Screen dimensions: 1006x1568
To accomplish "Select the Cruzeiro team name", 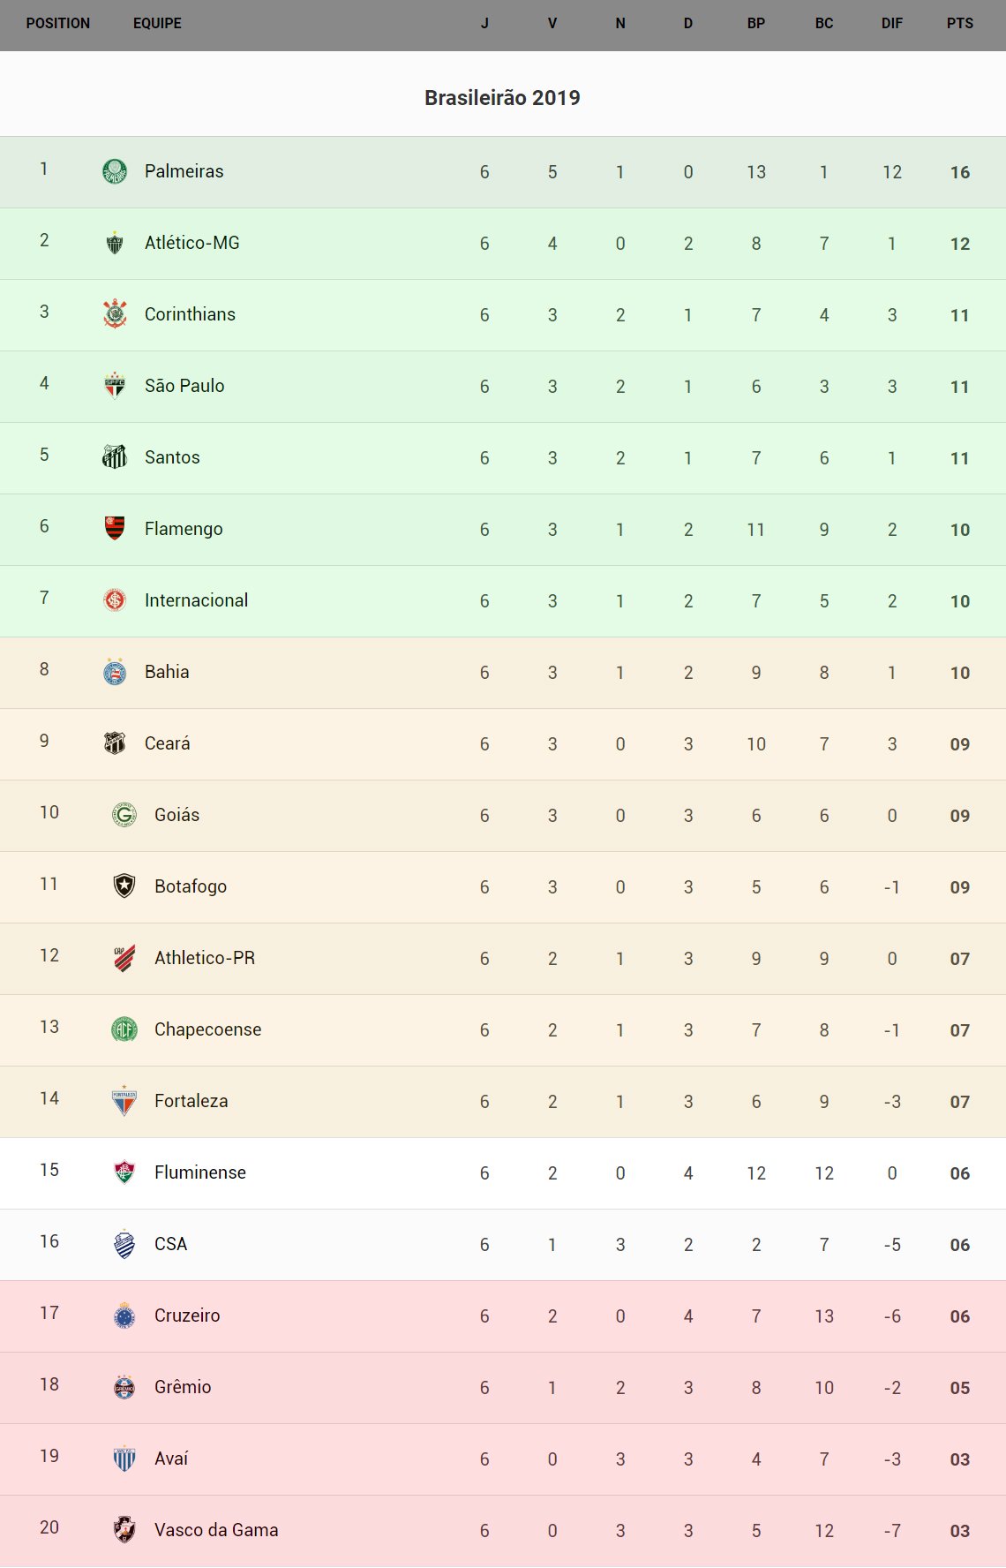I will (x=187, y=1315).
